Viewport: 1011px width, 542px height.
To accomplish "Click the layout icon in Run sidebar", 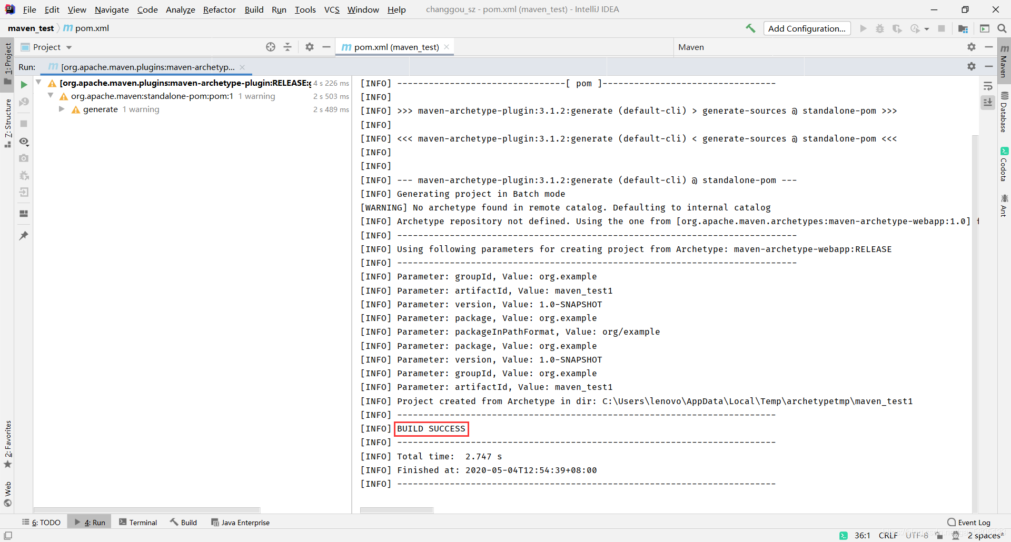I will click(x=24, y=214).
